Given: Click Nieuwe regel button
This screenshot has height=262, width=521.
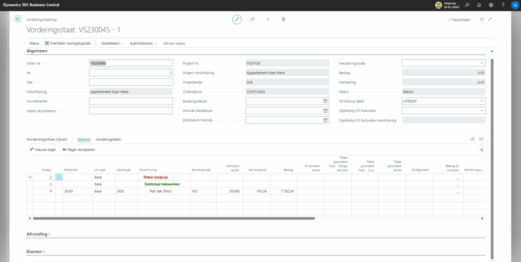Looking at the screenshot, I should pos(43,150).
